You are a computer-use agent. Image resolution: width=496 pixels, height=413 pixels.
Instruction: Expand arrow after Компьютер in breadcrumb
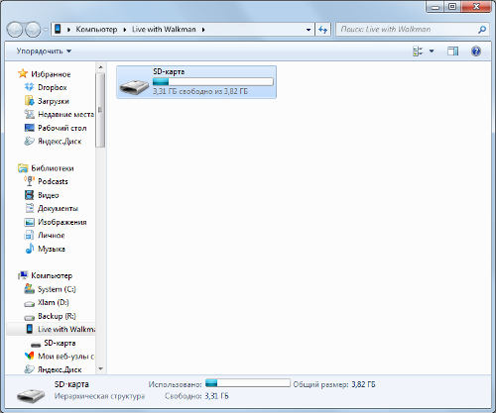125,30
